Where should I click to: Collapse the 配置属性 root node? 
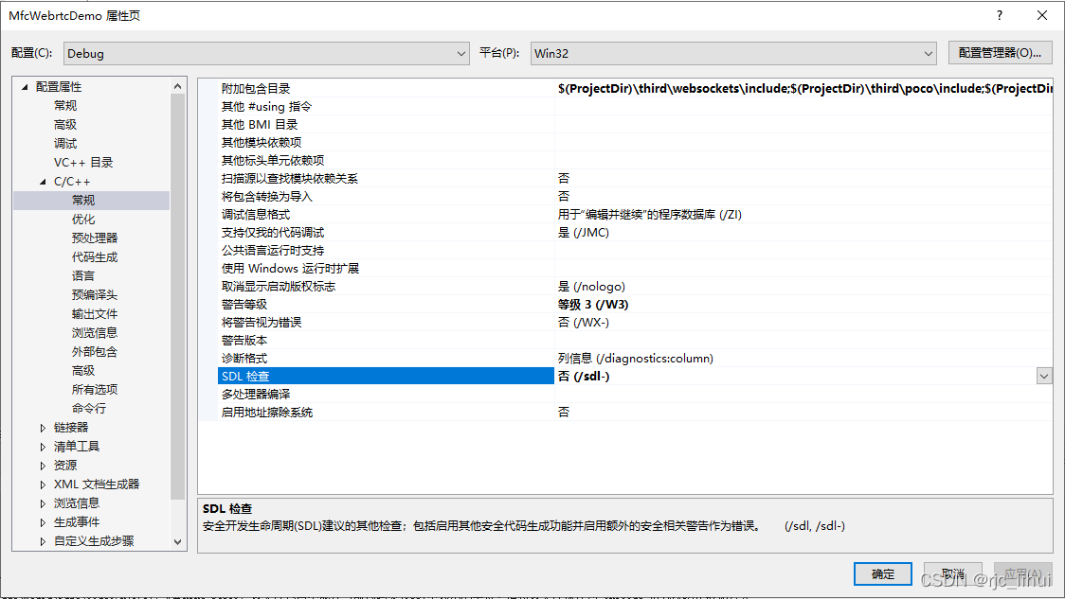tap(23, 86)
